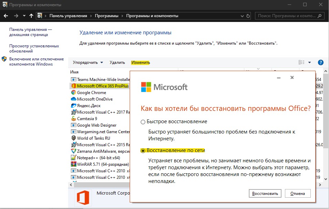The image size is (329, 209).
Task: Click the WinRAR 5.71 icon
Action: [73, 164]
